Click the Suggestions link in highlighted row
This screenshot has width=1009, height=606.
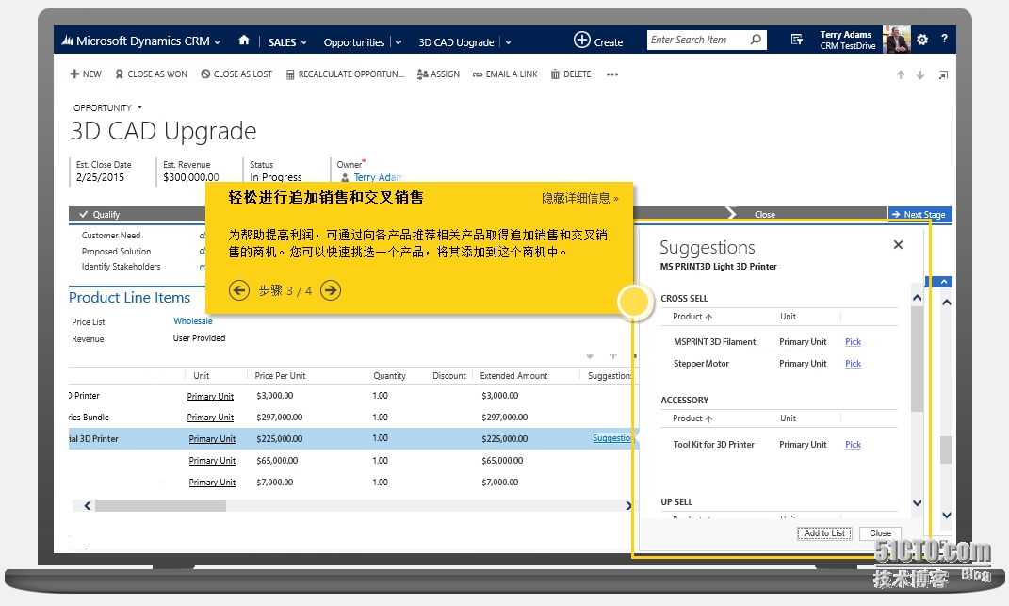tap(612, 438)
